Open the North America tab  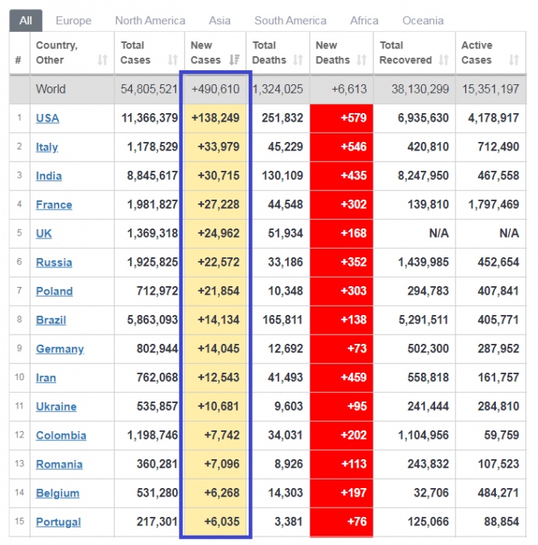pos(150,20)
